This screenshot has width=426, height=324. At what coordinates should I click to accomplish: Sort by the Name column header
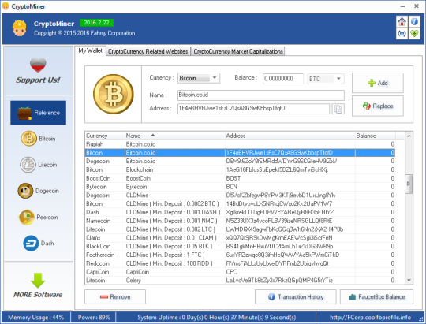coord(175,136)
